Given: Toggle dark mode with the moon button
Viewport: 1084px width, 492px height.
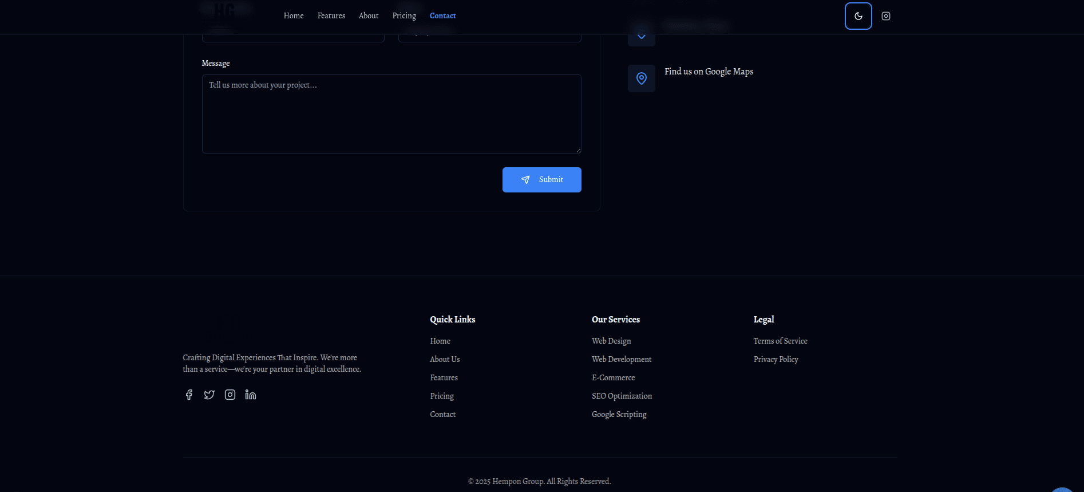Looking at the screenshot, I should click(x=858, y=16).
